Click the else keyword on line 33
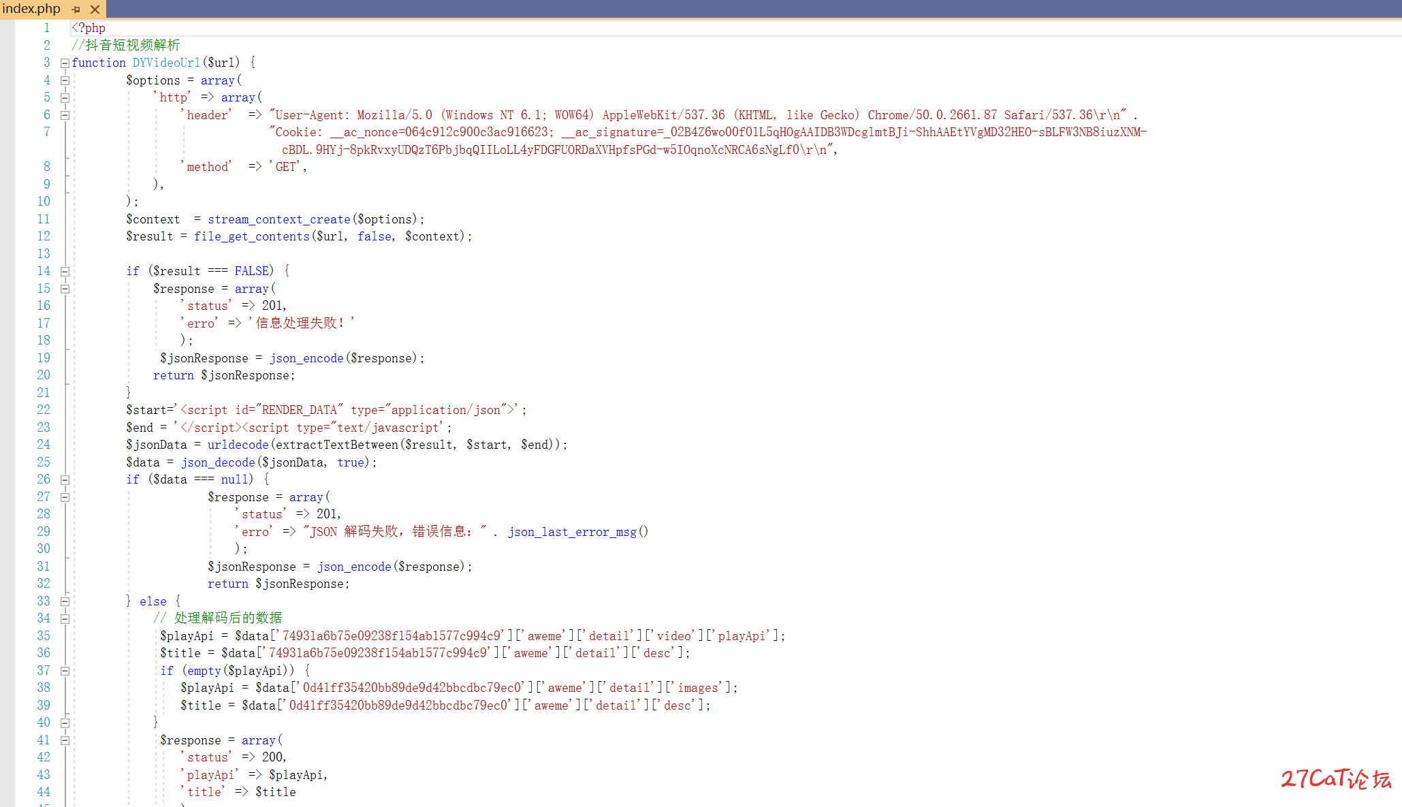The height and width of the screenshot is (807, 1402). pyautogui.click(x=153, y=601)
